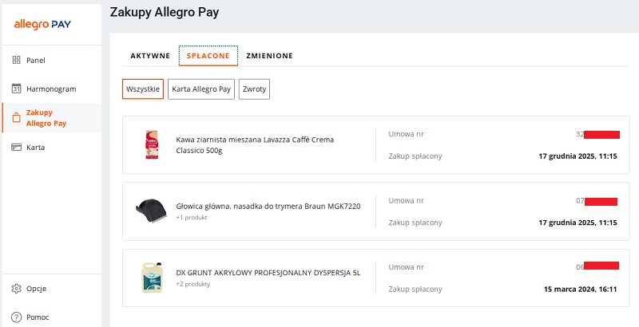Click the Allegro Pay logo
This screenshot has height=327, width=639.
pos(43,25)
